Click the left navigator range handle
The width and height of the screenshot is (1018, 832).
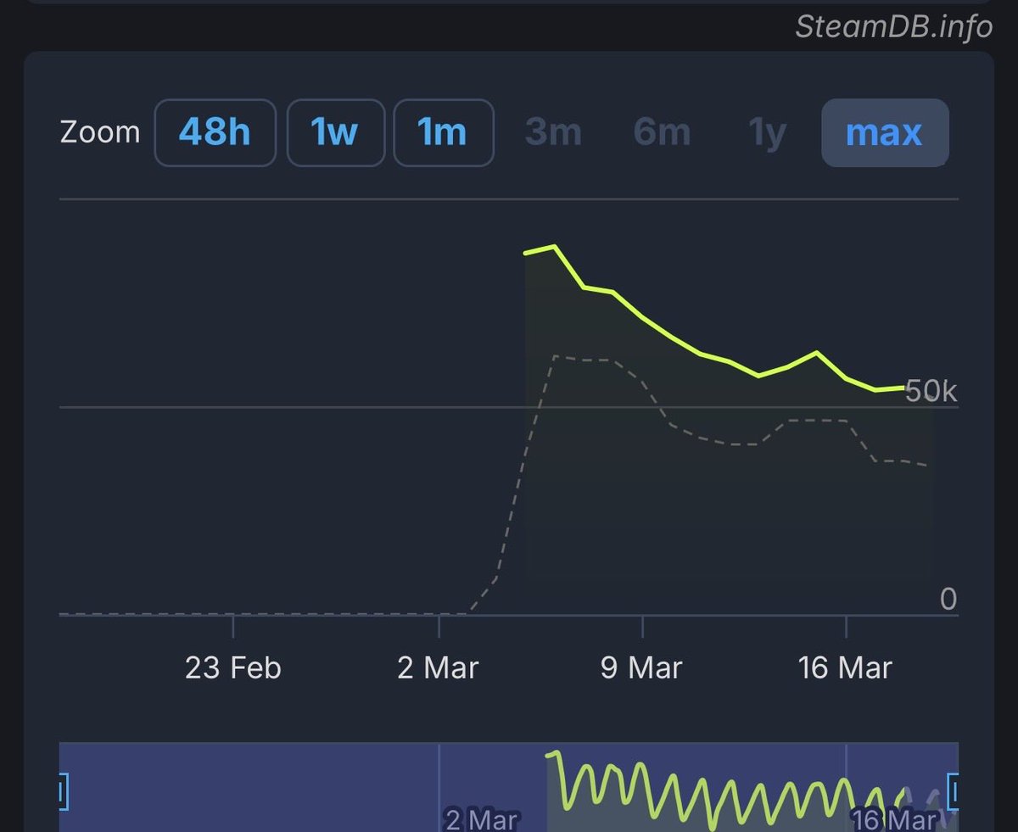[x=63, y=793]
